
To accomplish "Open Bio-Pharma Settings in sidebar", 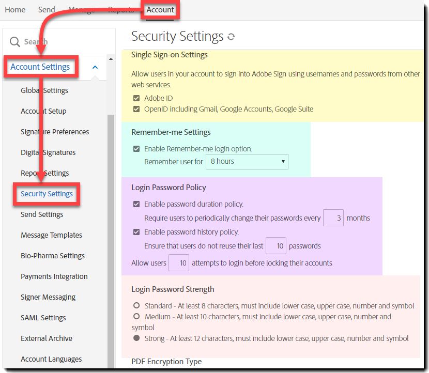I will 53,256.
